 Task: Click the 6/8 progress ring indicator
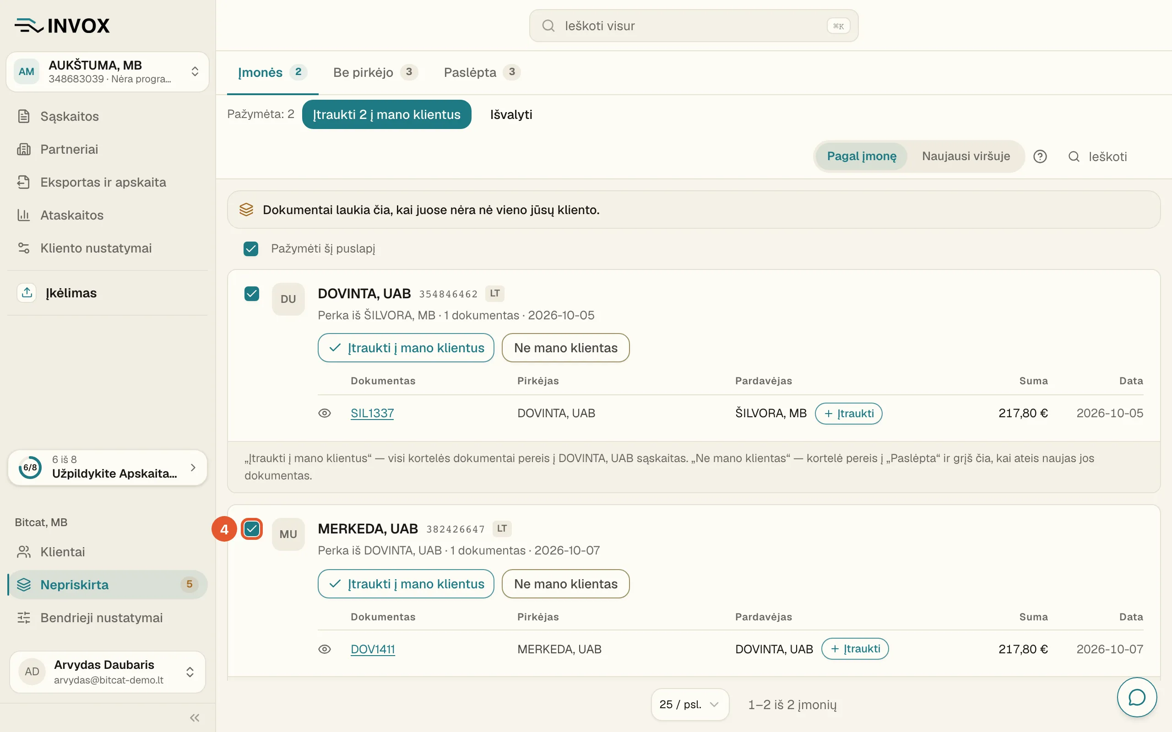pos(30,467)
